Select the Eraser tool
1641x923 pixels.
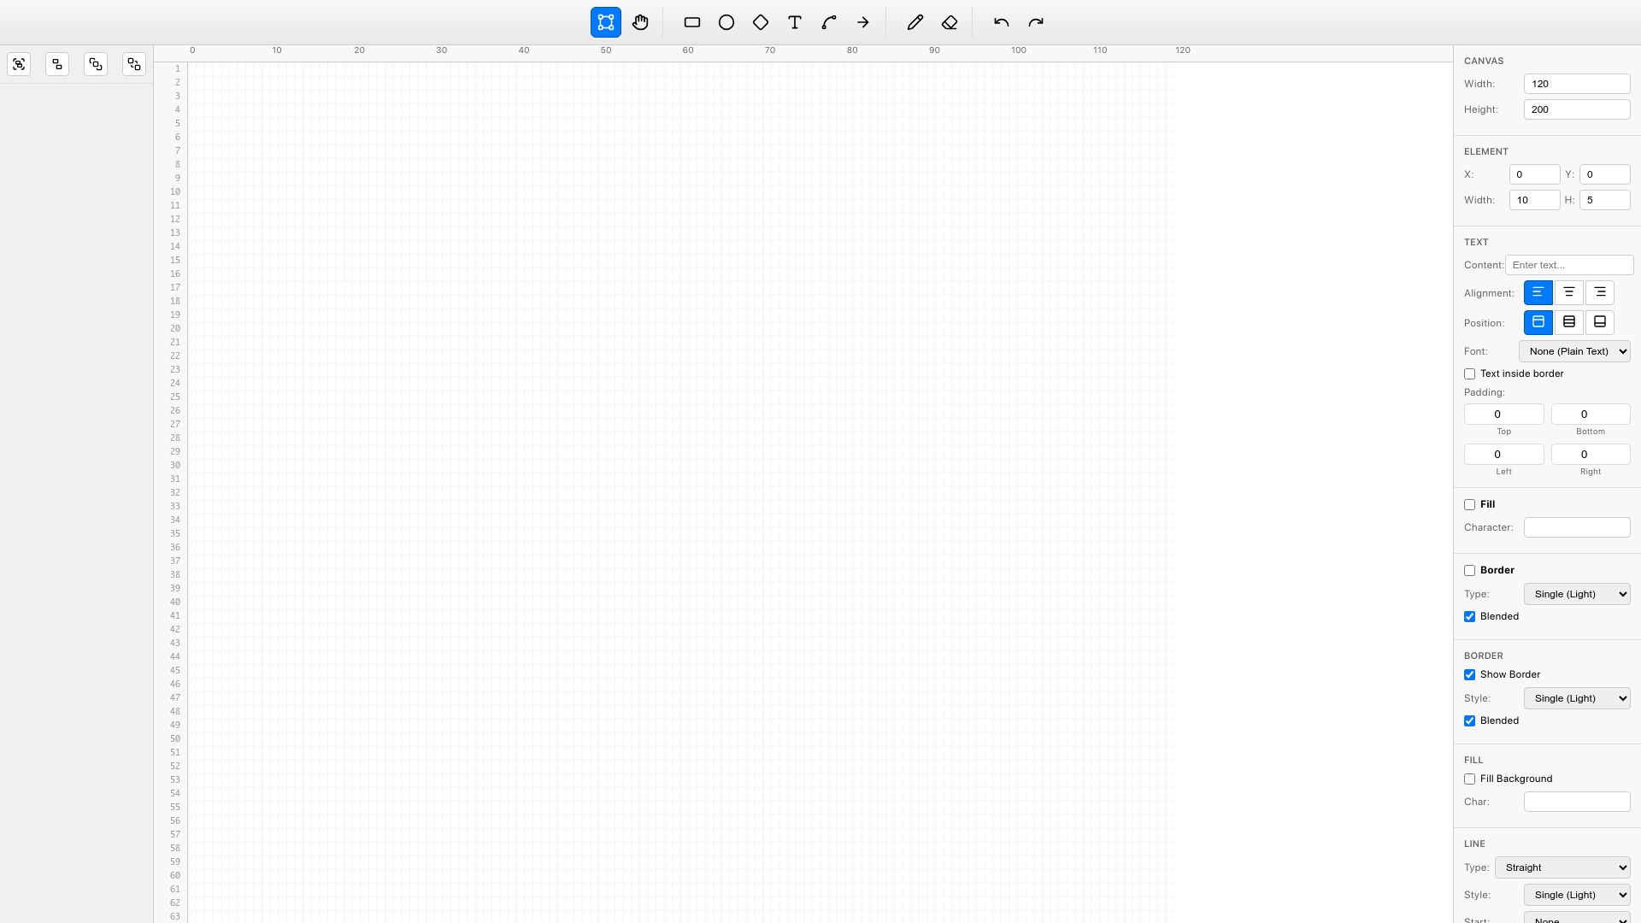(x=950, y=22)
